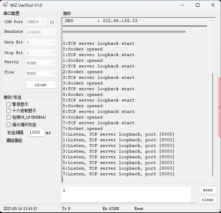This screenshot has height=213, width=221.
Task: Check the 检测CR_LF($0D$0A) option
Action: click(9, 117)
